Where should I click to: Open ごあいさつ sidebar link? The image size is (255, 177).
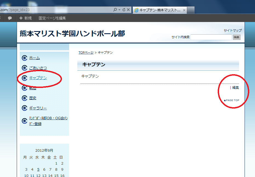point(38,68)
